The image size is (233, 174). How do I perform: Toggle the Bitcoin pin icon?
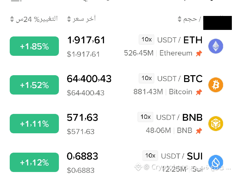(x=199, y=92)
